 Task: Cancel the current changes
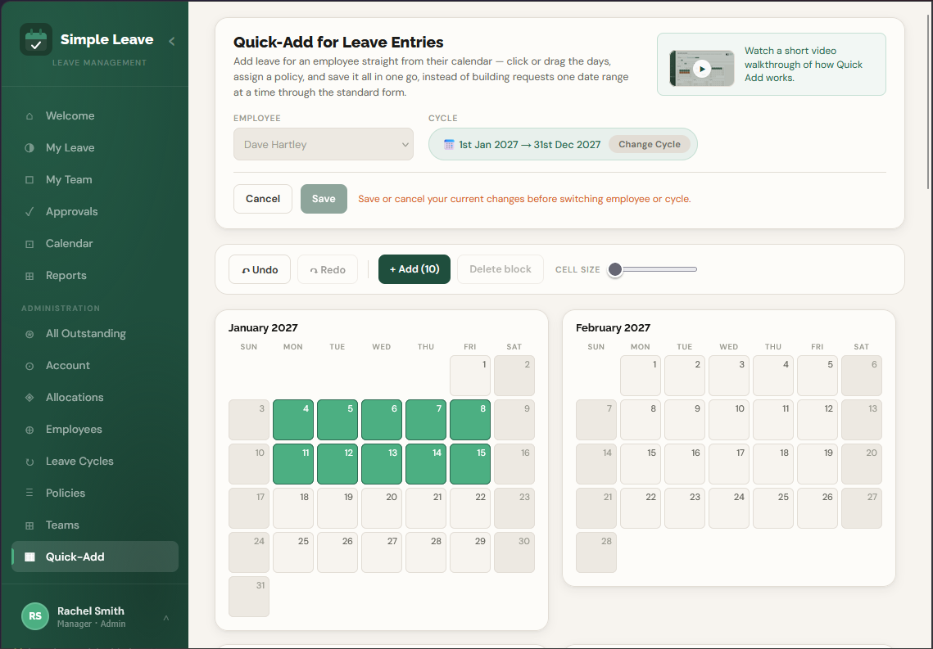tap(262, 199)
